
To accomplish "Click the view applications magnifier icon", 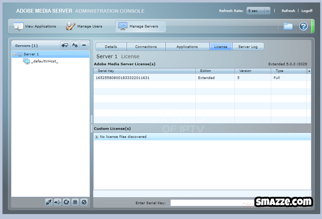I will [18, 26].
